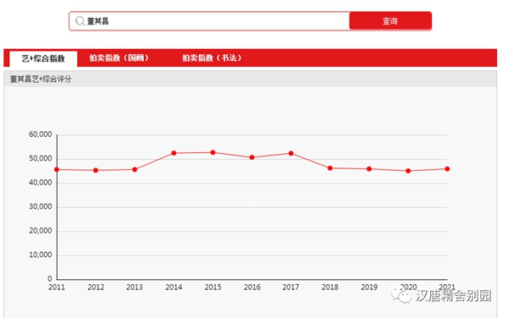Click the 50,000 y-axis label
The height and width of the screenshot is (318, 508).
click(40, 158)
